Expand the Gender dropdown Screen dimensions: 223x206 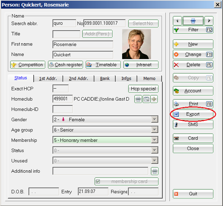coord(155,119)
